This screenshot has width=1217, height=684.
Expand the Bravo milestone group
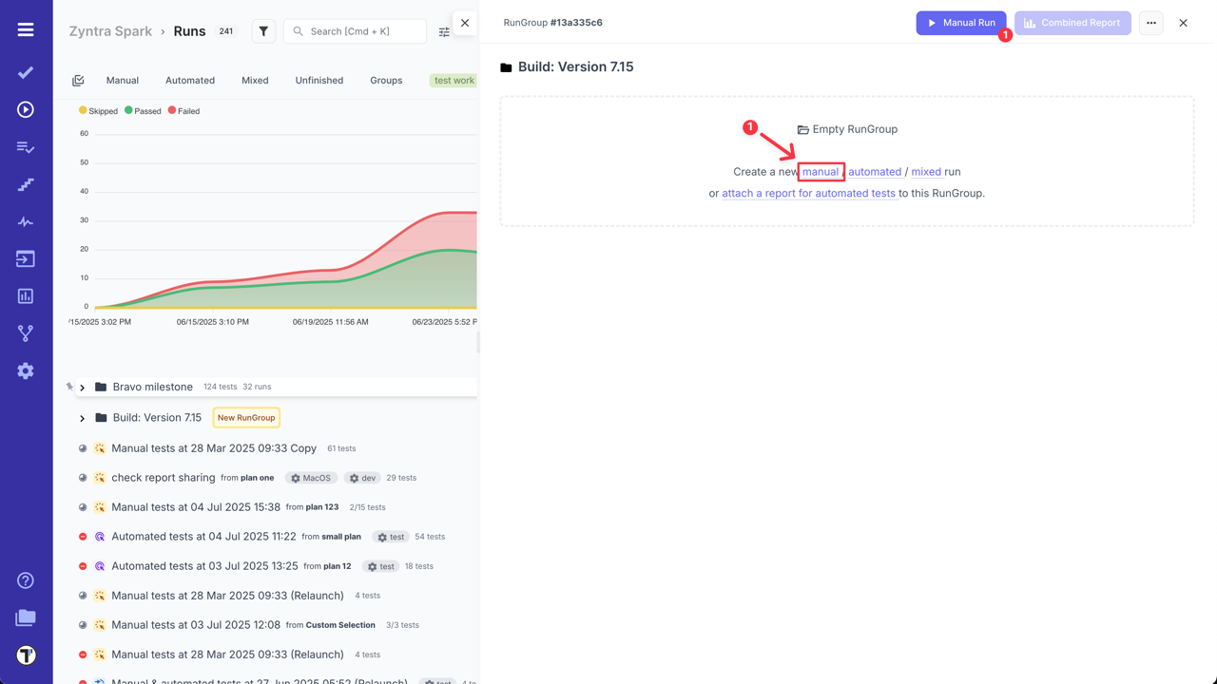pos(83,388)
